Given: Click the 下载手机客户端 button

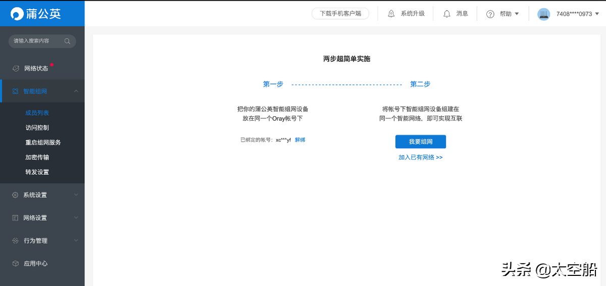Looking at the screenshot, I should [x=340, y=14].
